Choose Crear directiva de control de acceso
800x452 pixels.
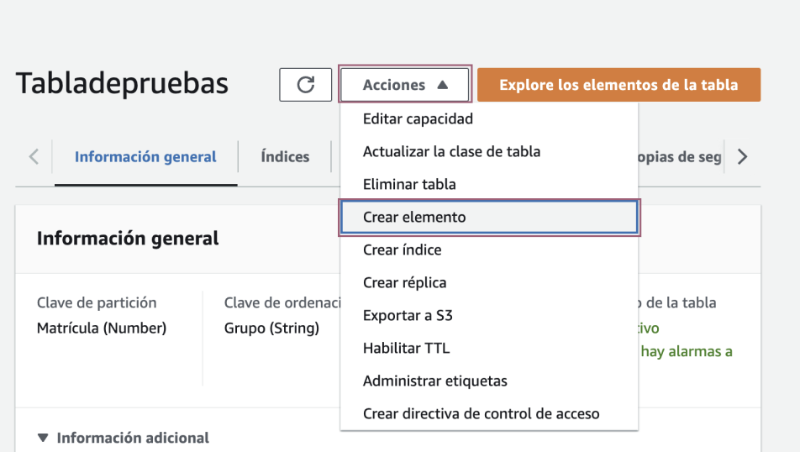pos(489,413)
